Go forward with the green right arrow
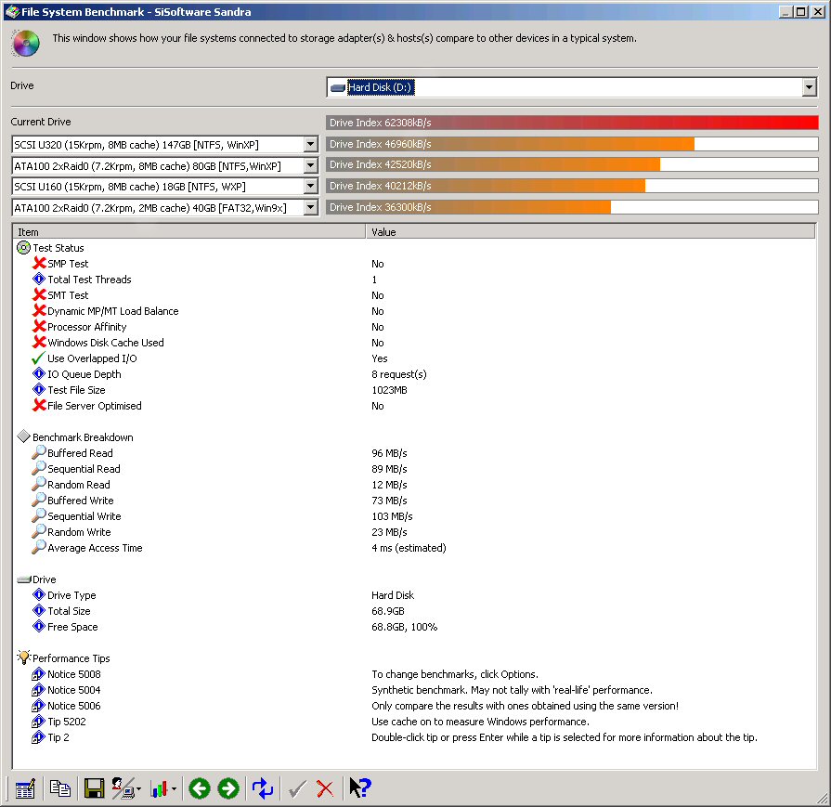 228,788
